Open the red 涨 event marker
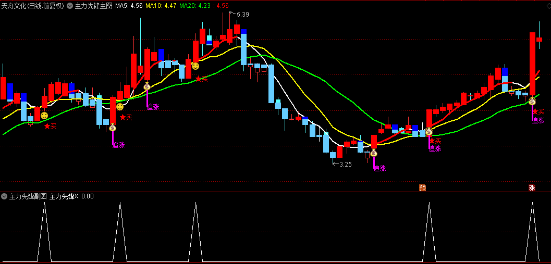The height and width of the screenshot is (264, 551). (532, 188)
